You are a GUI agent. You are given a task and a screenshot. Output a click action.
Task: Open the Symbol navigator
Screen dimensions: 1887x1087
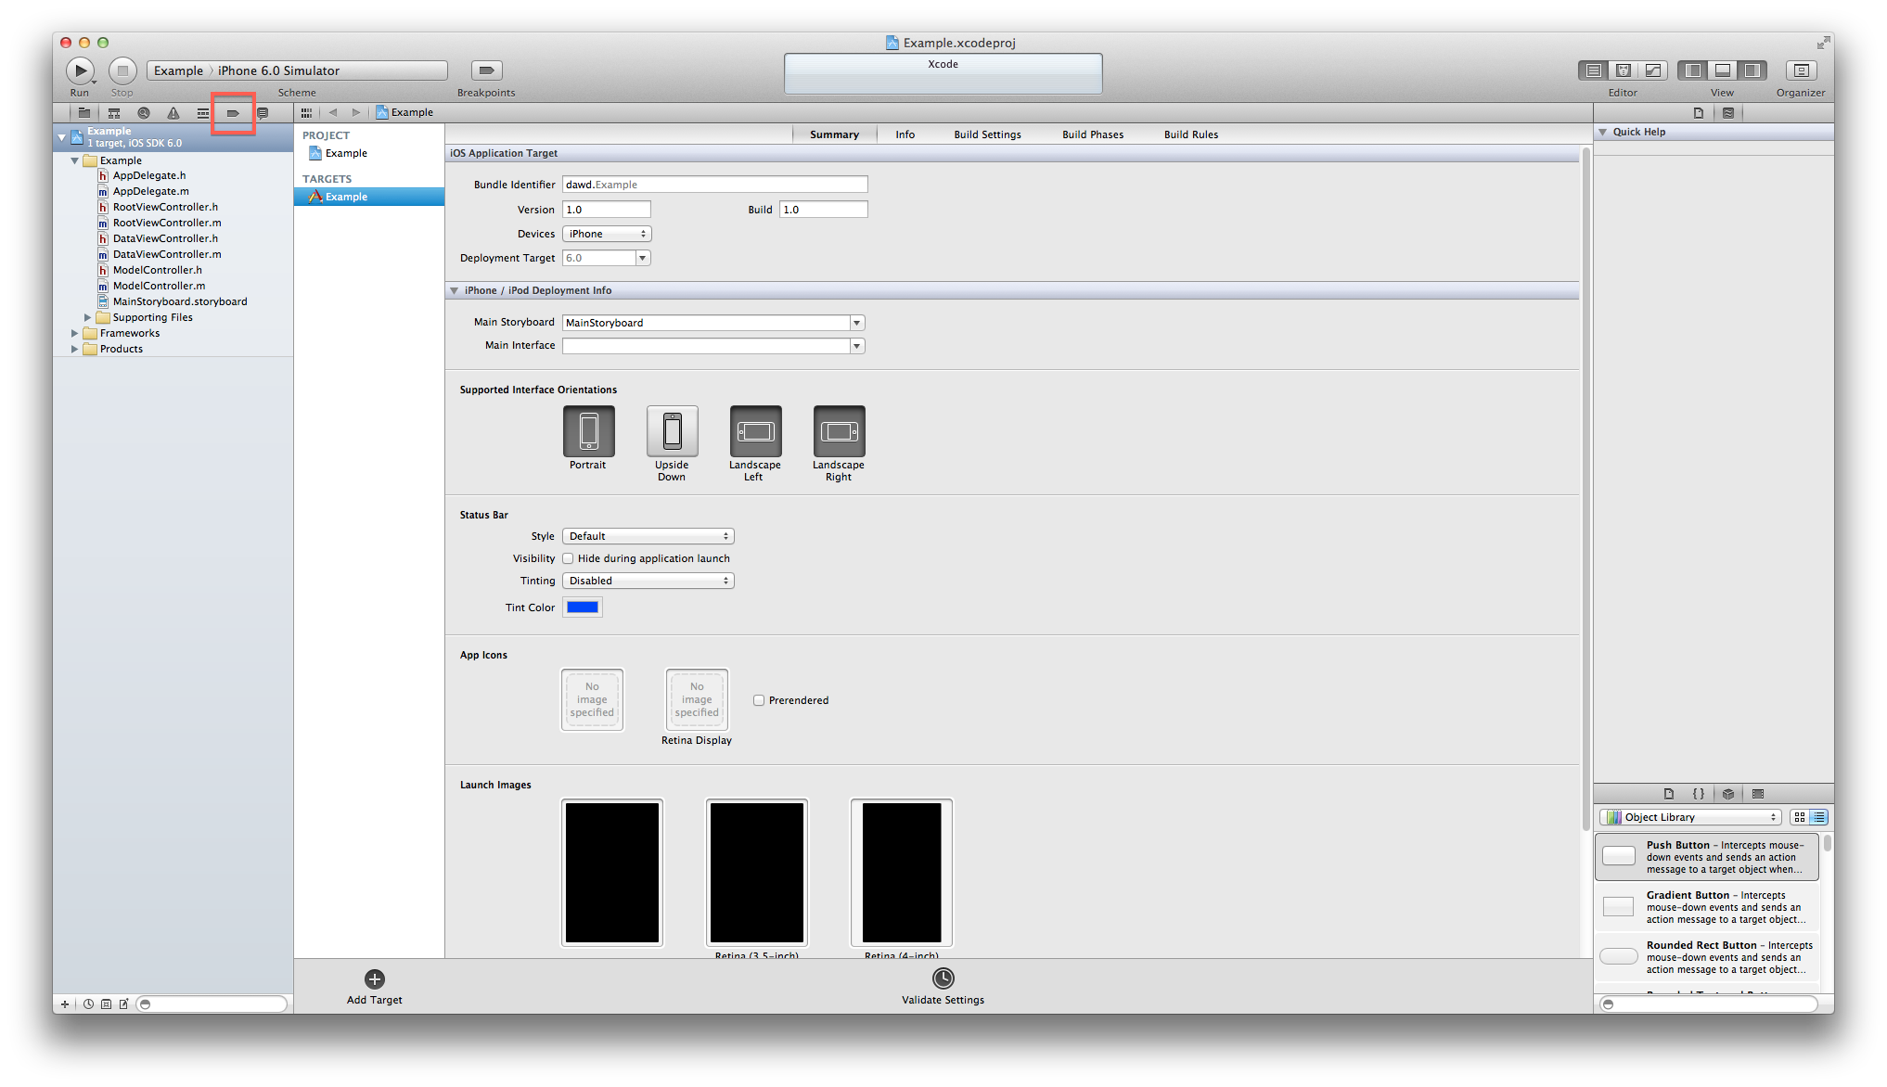pyautogui.click(x=114, y=113)
